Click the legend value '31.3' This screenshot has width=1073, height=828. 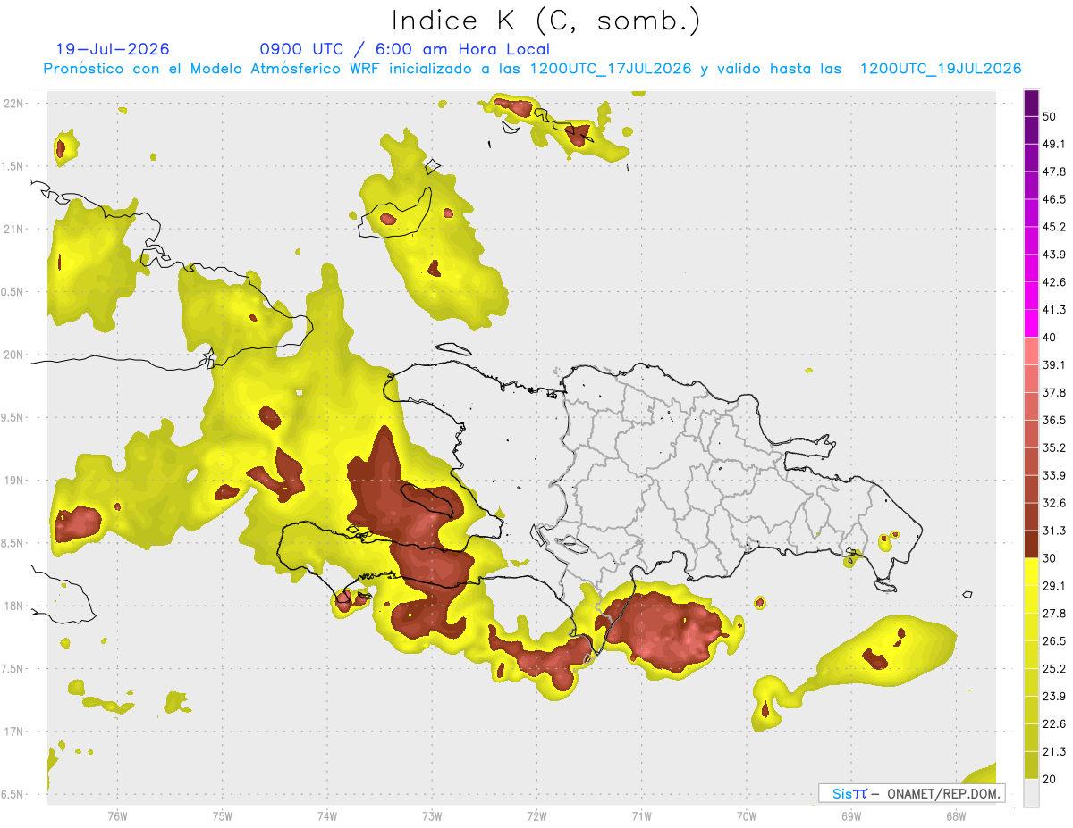(x=1053, y=531)
